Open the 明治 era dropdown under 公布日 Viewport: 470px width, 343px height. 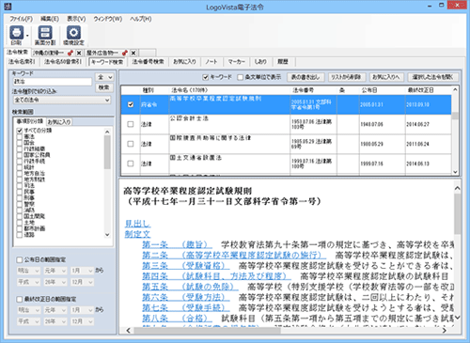(28, 271)
